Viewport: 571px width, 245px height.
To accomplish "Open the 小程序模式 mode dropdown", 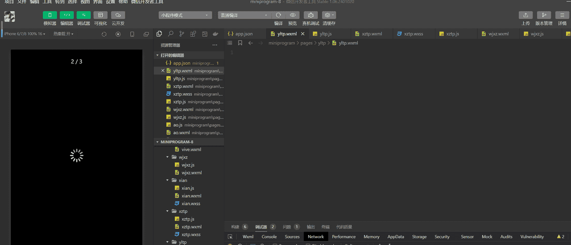I will click(x=185, y=15).
